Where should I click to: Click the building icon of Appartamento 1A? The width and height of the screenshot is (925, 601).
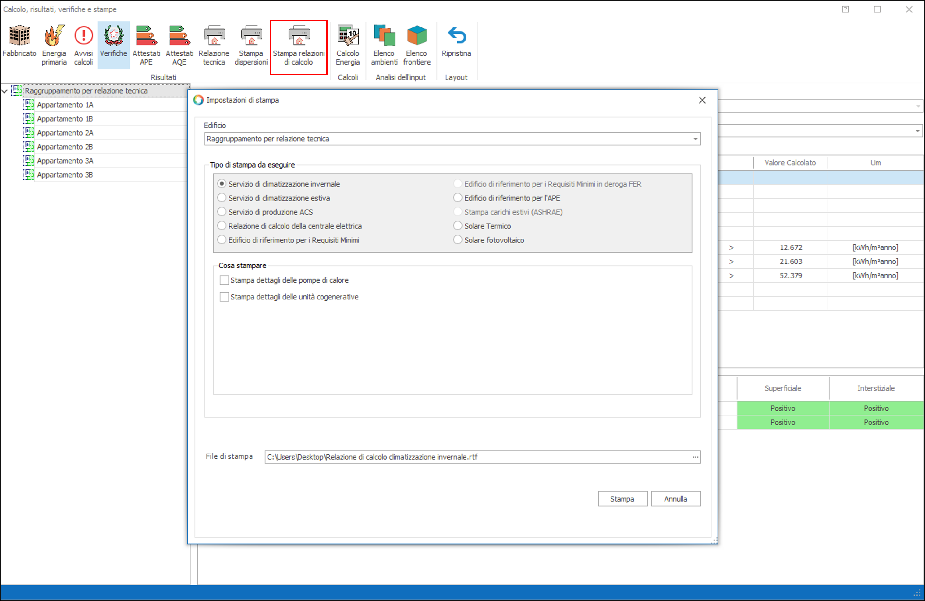click(x=28, y=104)
